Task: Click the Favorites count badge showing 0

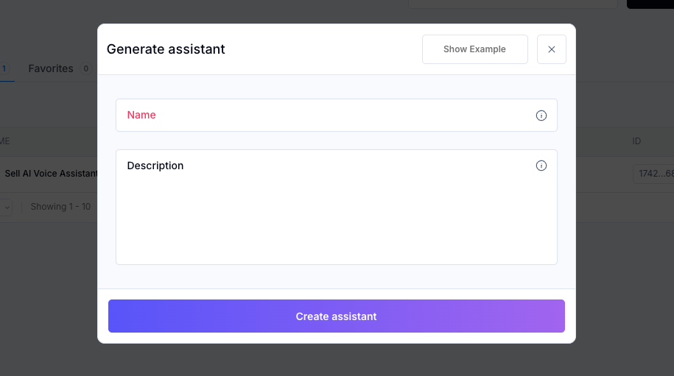Action: point(85,69)
